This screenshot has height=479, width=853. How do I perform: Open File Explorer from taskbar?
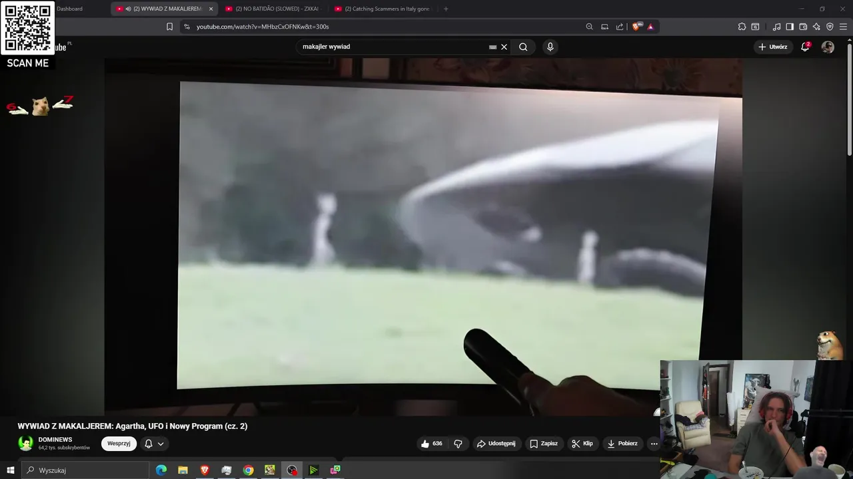click(x=183, y=470)
